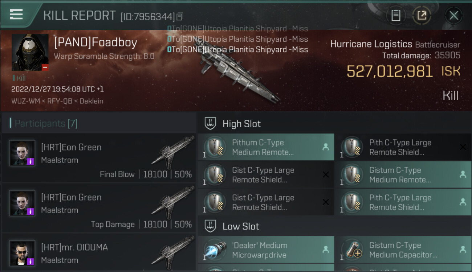
Task: Click the Hurricane Logistics ship name
Action: click(371, 44)
